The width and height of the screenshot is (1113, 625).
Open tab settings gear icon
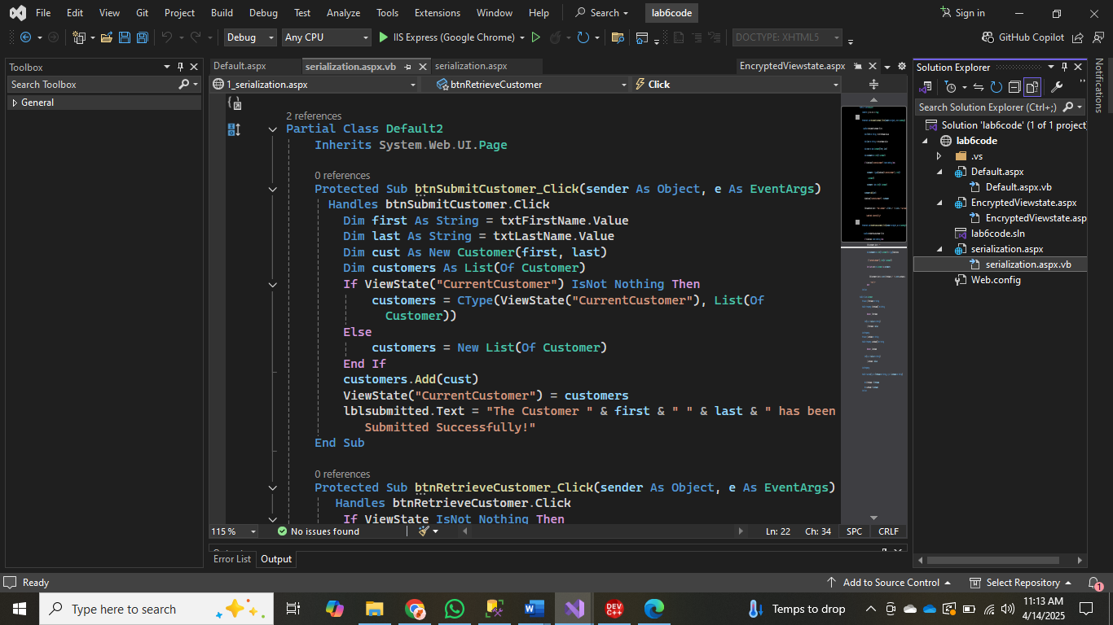901,67
